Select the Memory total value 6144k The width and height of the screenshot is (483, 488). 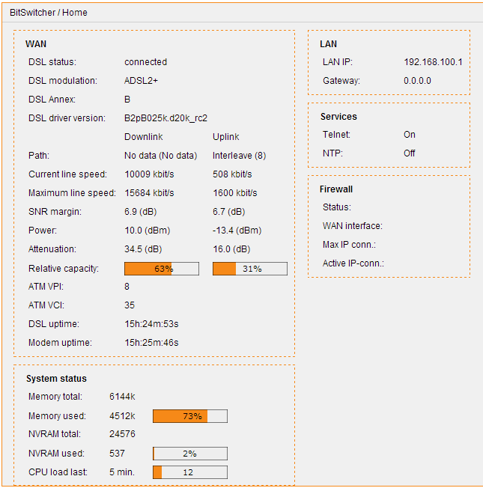(x=122, y=397)
